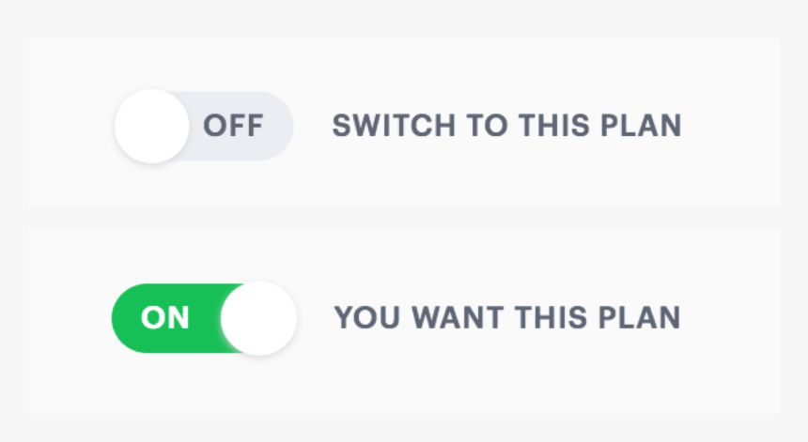Click the "SWITCH TO THIS PLAN" label
The height and width of the screenshot is (442, 808).
tap(506, 127)
